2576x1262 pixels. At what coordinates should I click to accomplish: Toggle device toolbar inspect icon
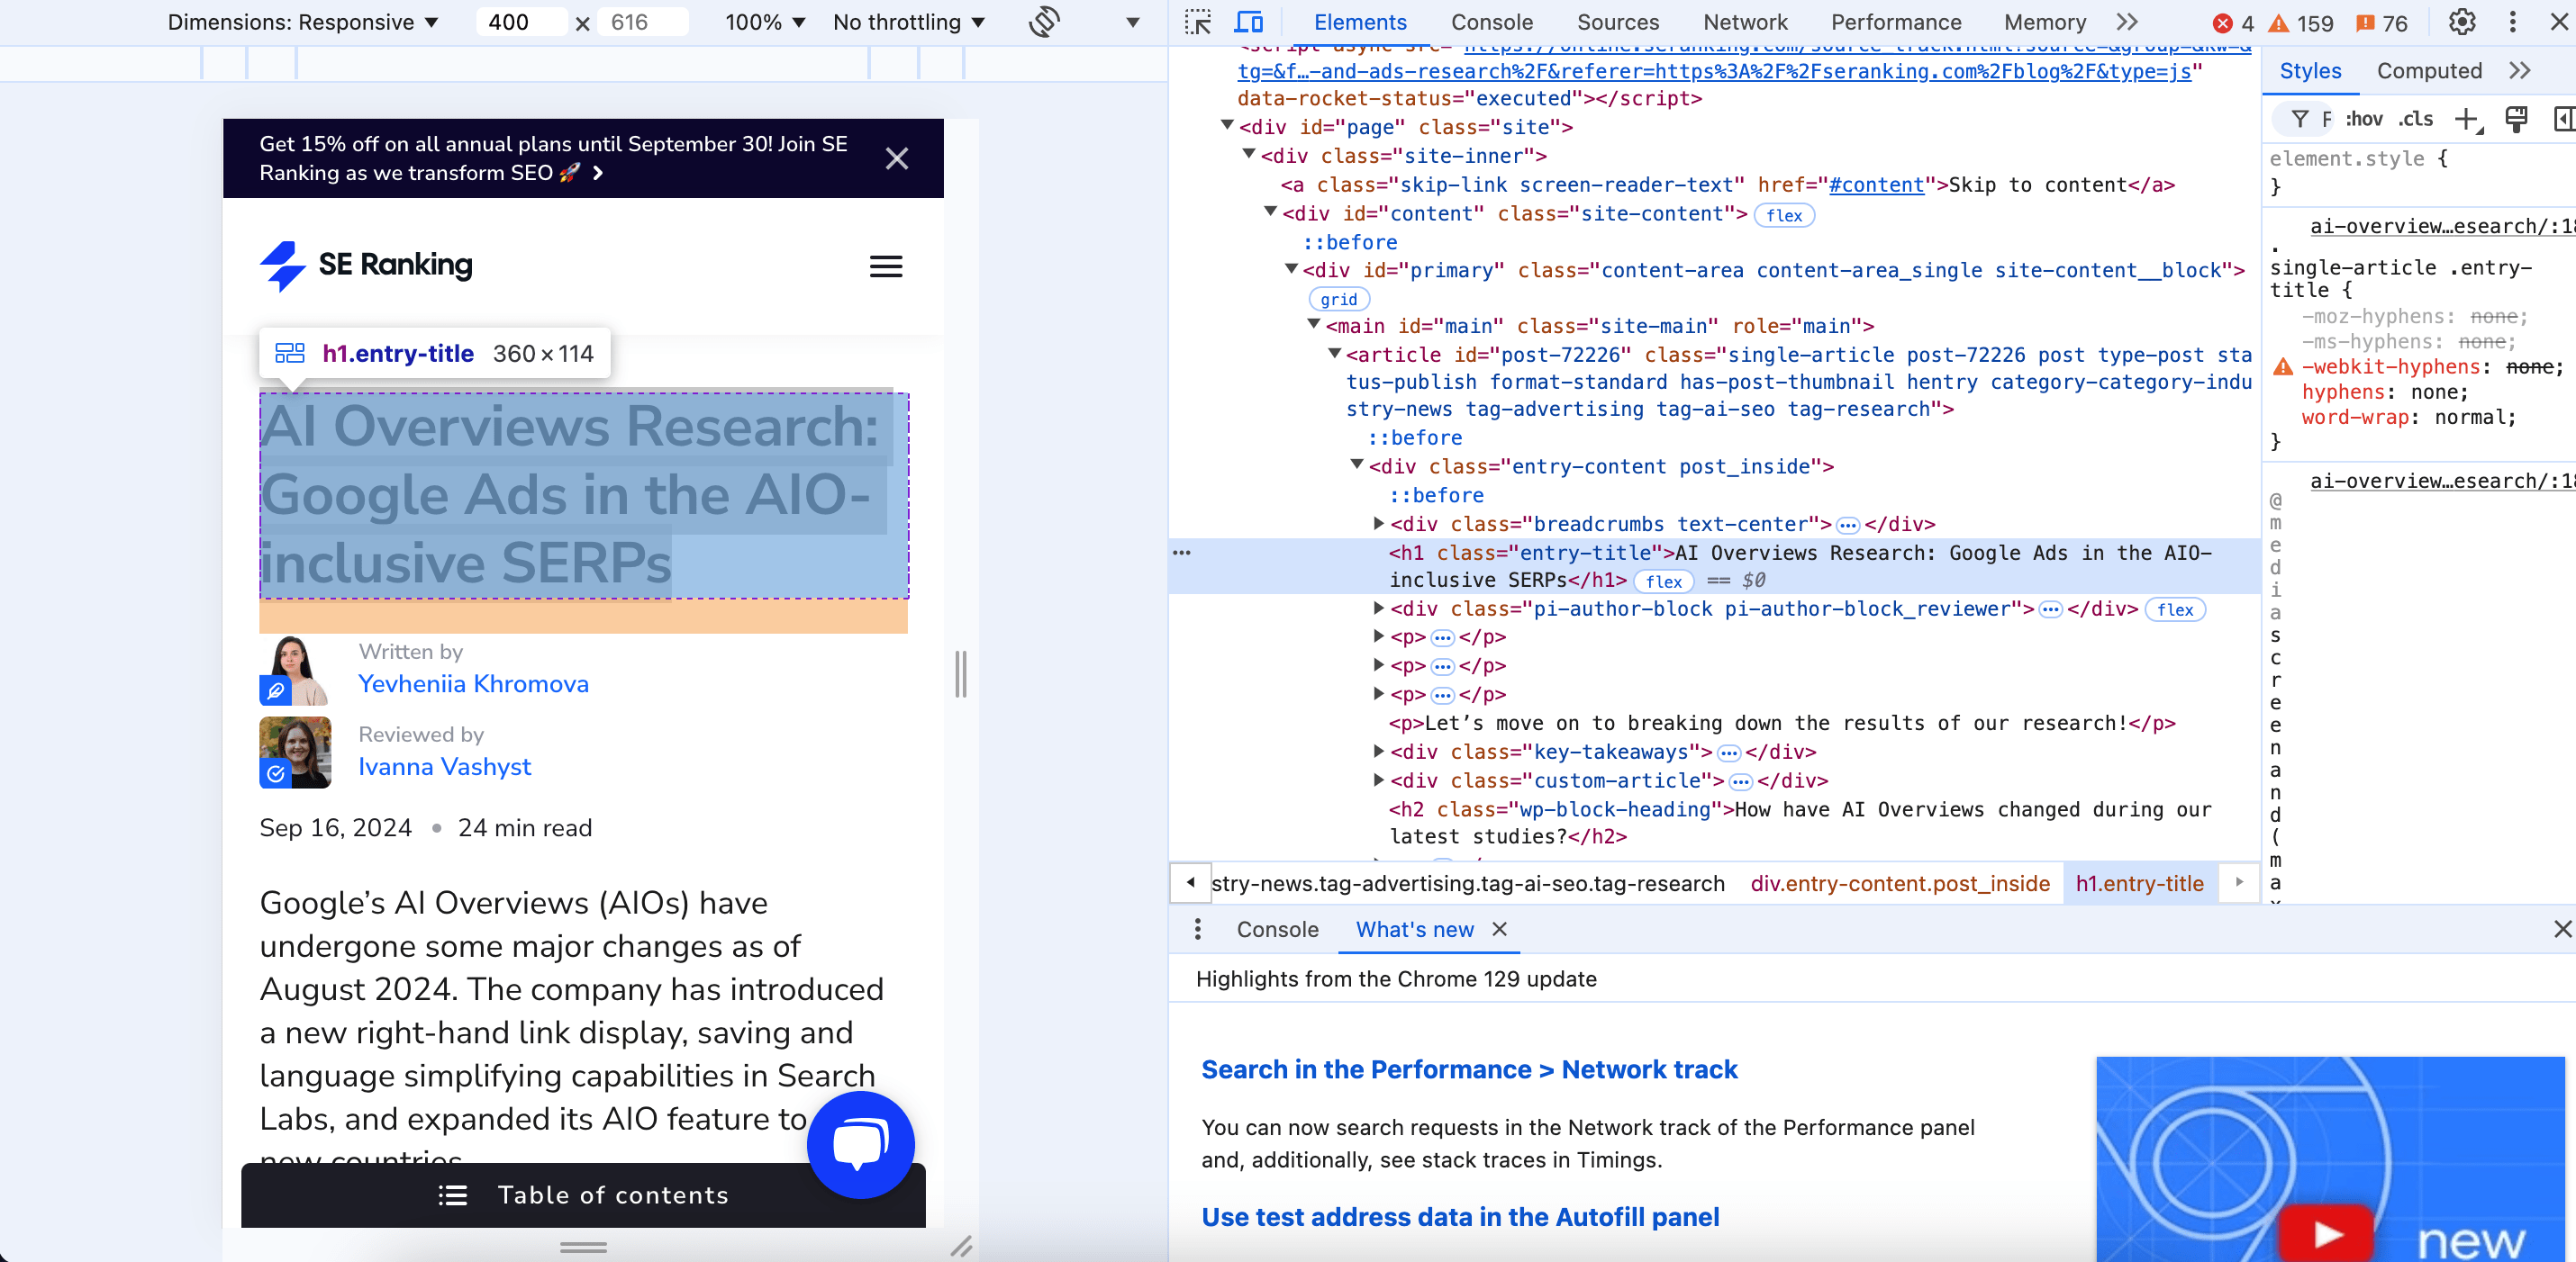coord(1252,22)
